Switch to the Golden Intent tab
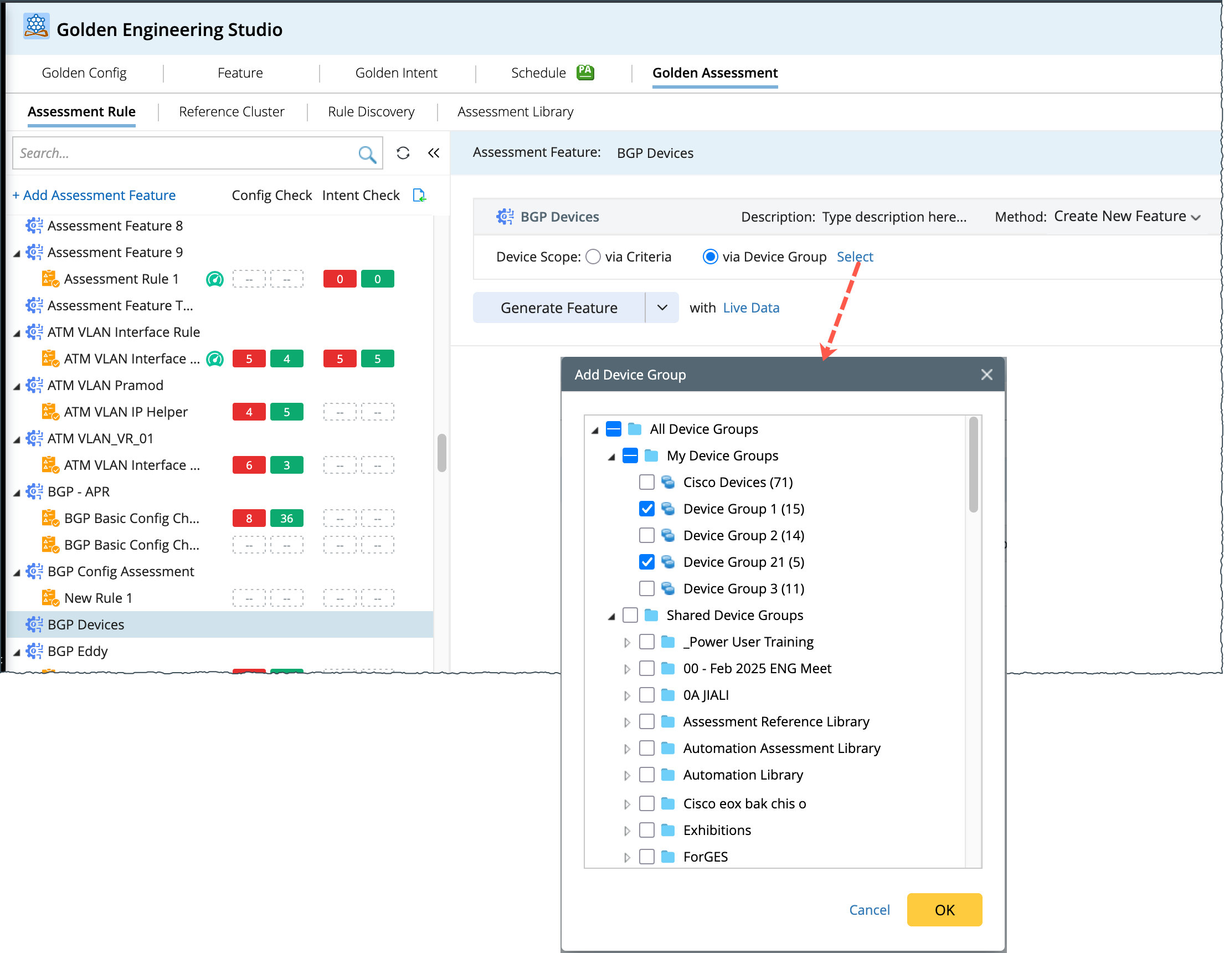The width and height of the screenshot is (1224, 953). click(x=395, y=73)
